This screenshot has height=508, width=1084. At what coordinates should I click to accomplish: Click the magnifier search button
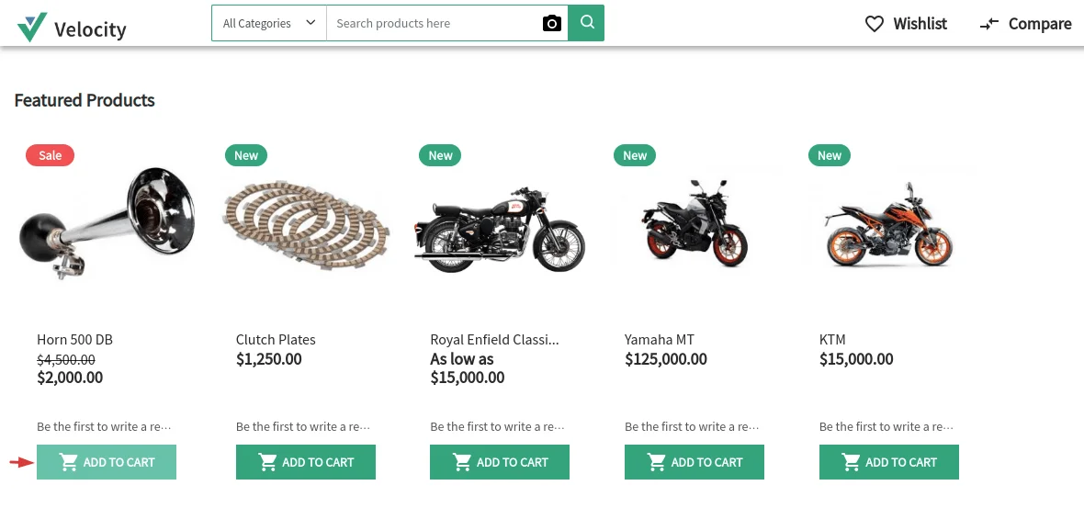click(x=586, y=23)
